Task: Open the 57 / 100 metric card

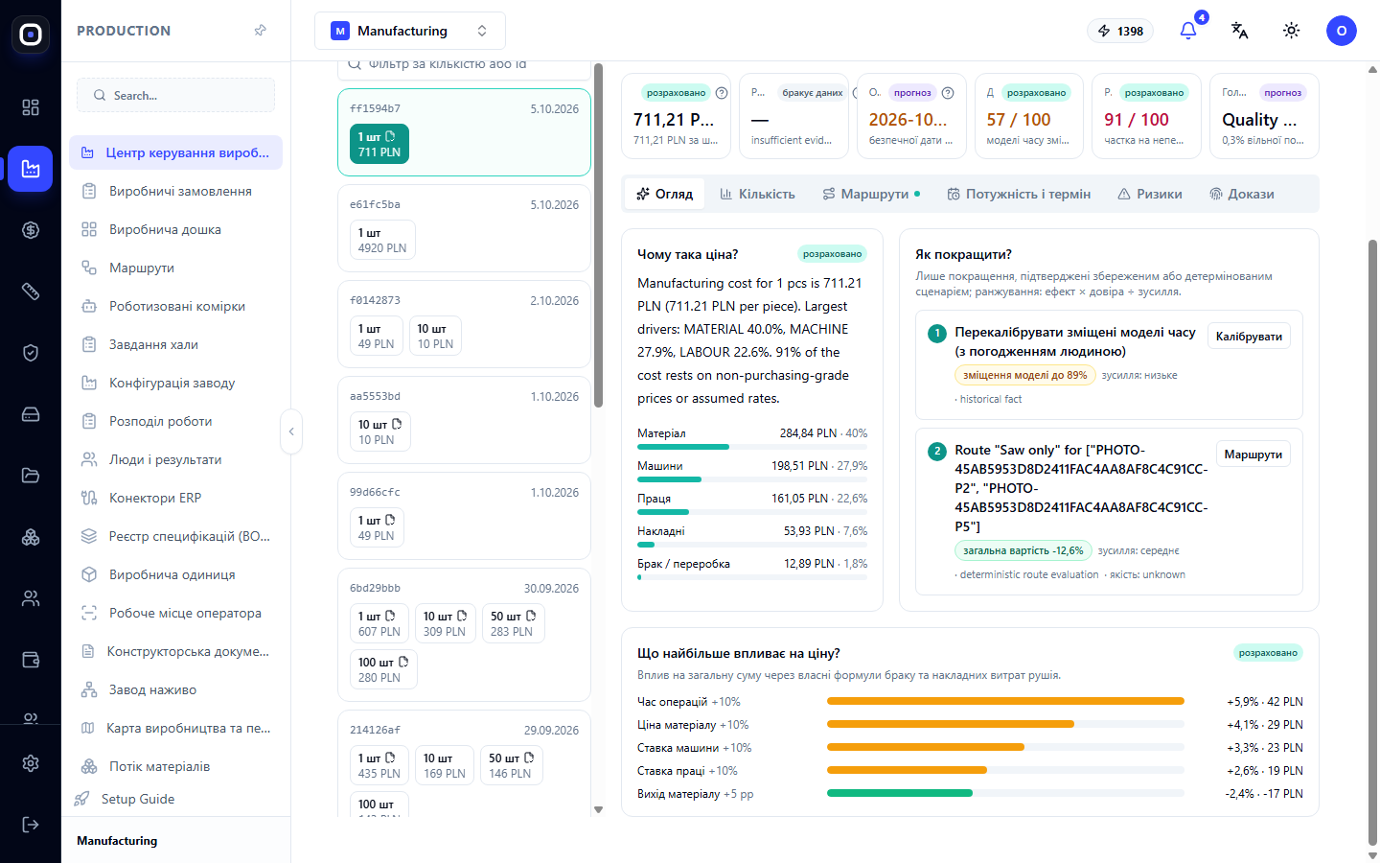Action: 1028,116
